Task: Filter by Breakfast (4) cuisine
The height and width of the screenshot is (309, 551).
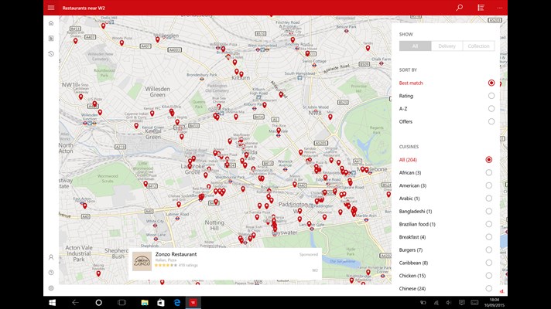Action: pos(446,237)
